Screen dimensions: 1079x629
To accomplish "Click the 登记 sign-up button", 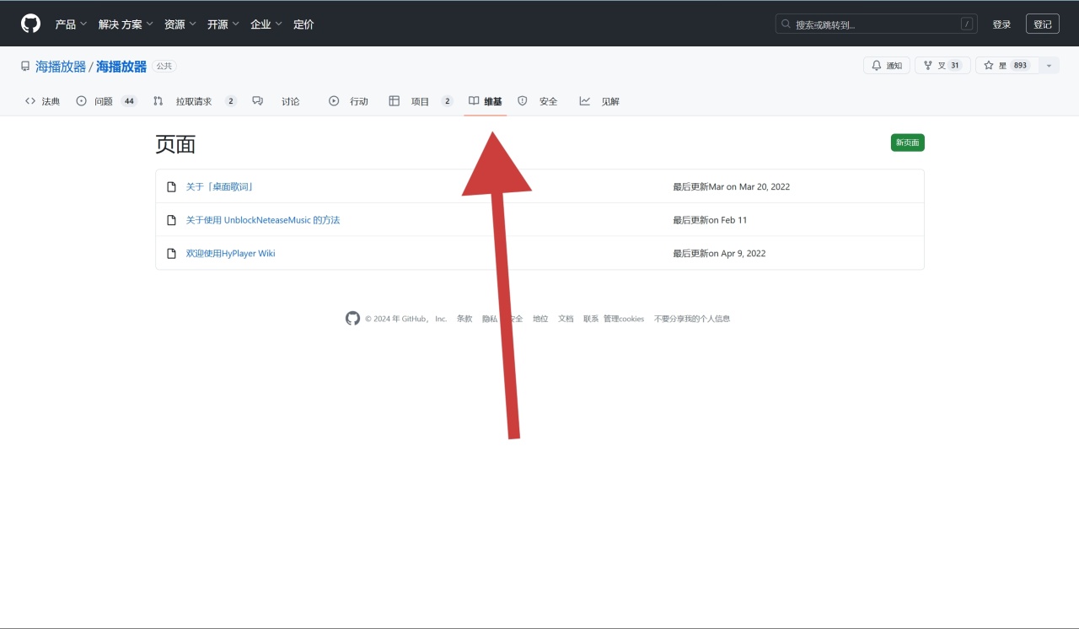I will coord(1043,24).
